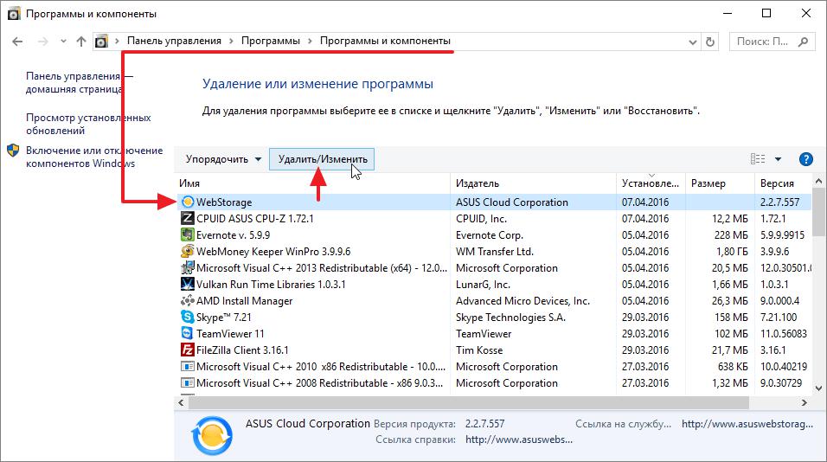827x462 pixels.
Task: Change the list view icon
Action: 758,158
